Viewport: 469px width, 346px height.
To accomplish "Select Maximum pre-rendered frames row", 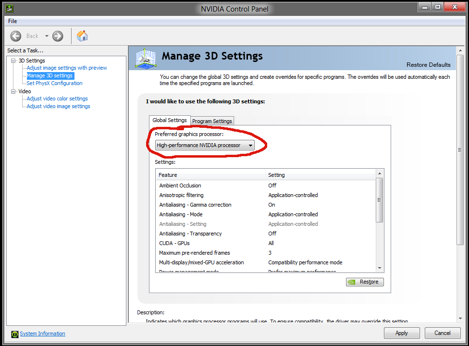I will point(266,253).
